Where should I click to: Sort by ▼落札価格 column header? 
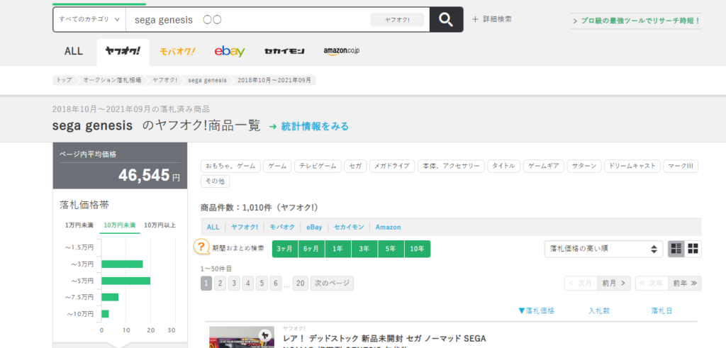[x=536, y=311]
